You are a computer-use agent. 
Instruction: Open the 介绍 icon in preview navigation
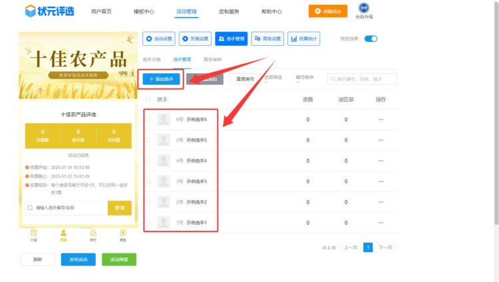point(34,235)
